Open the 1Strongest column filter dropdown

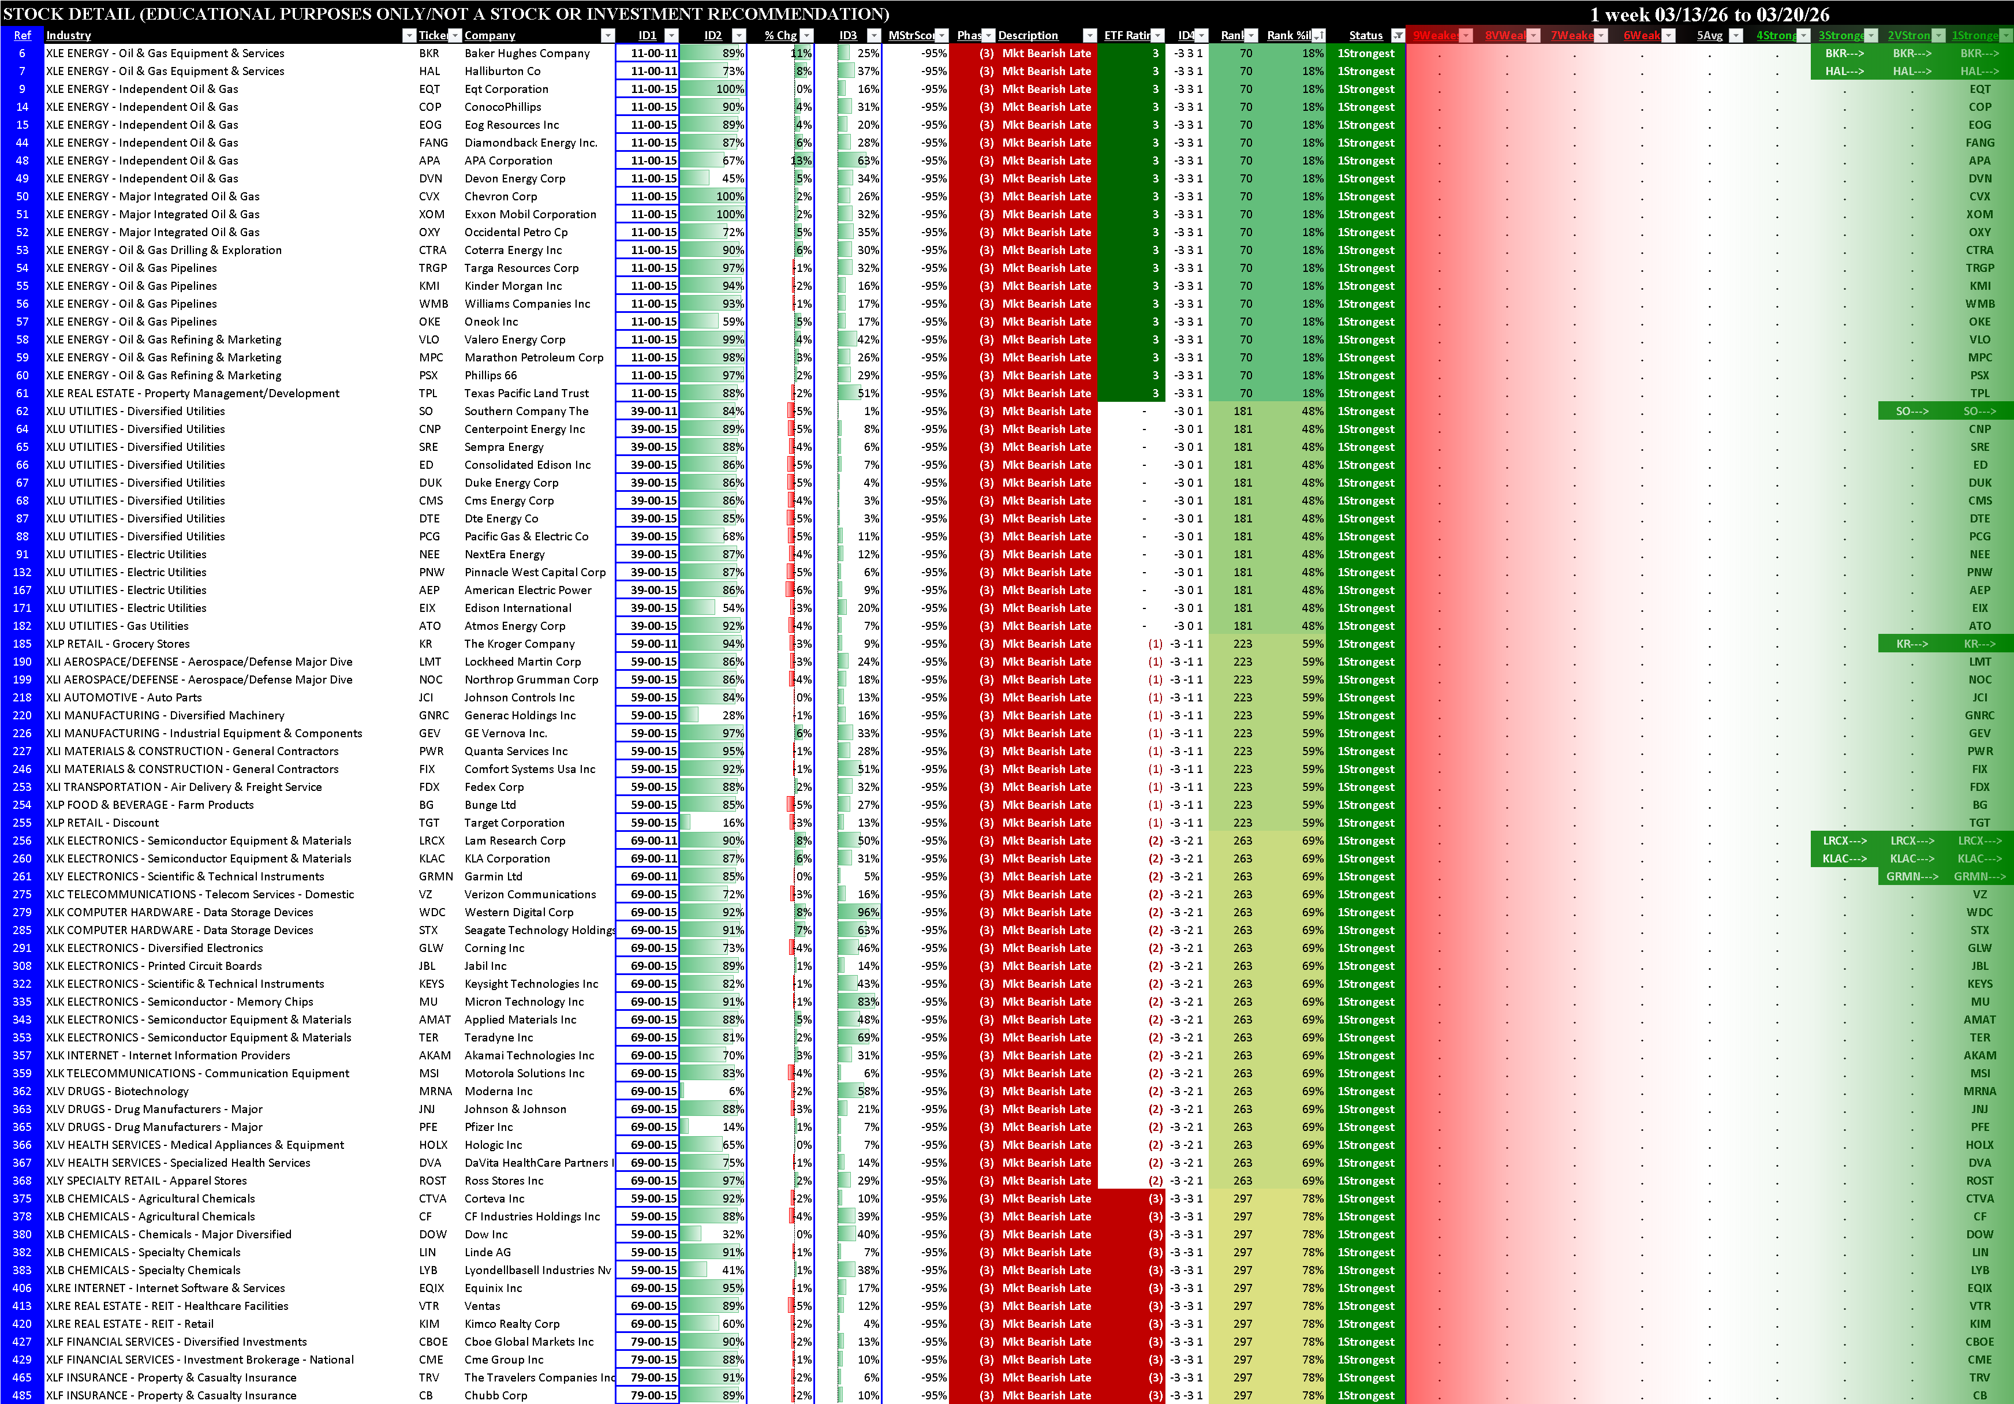point(2006,36)
